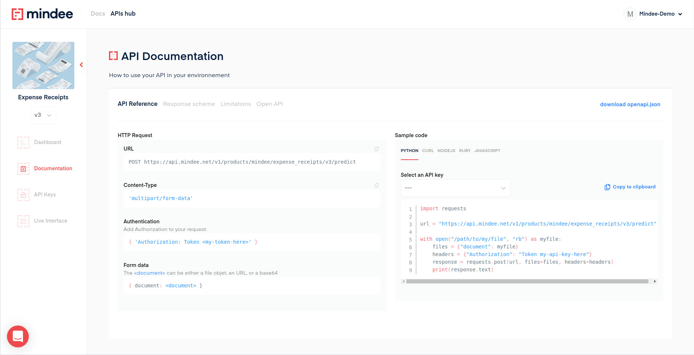Click the scrollbar right arrow under sample code
The width and height of the screenshot is (694, 355).
click(x=655, y=282)
